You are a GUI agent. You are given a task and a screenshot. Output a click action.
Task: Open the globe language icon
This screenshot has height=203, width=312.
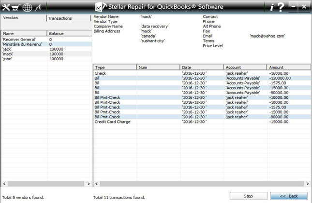27,8
